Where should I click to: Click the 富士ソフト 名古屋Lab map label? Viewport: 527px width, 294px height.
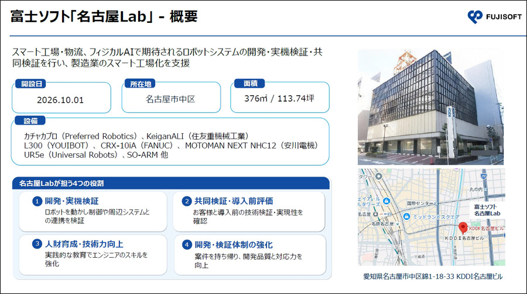[x=487, y=210]
